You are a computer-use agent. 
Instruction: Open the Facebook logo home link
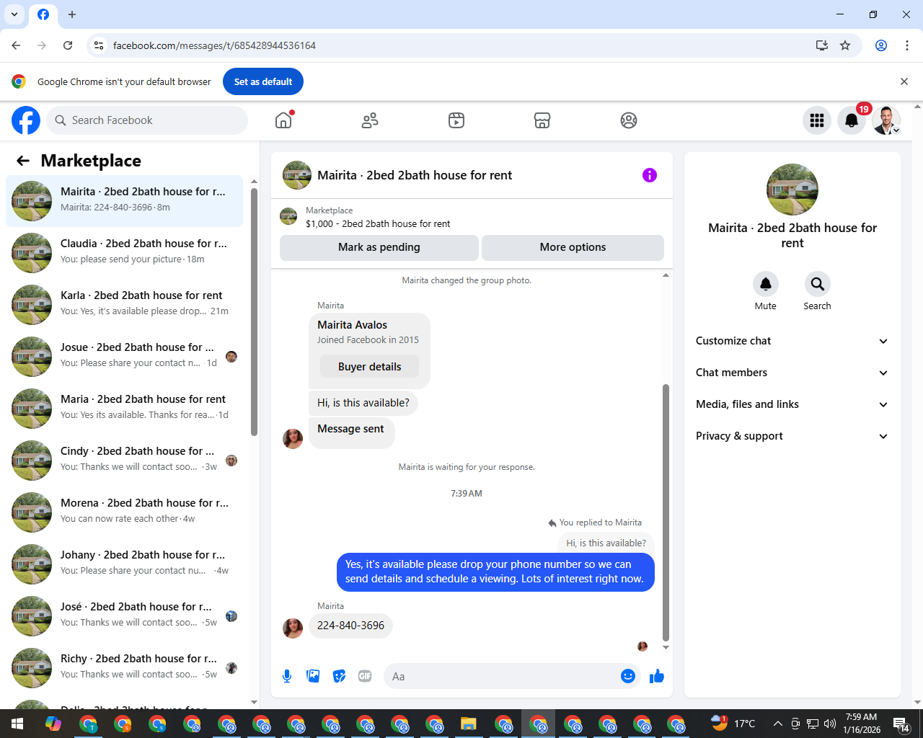pyautogui.click(x=26, y=120)
